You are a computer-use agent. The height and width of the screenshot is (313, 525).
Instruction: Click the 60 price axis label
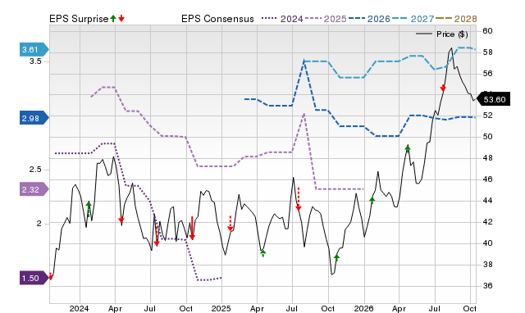487,31
